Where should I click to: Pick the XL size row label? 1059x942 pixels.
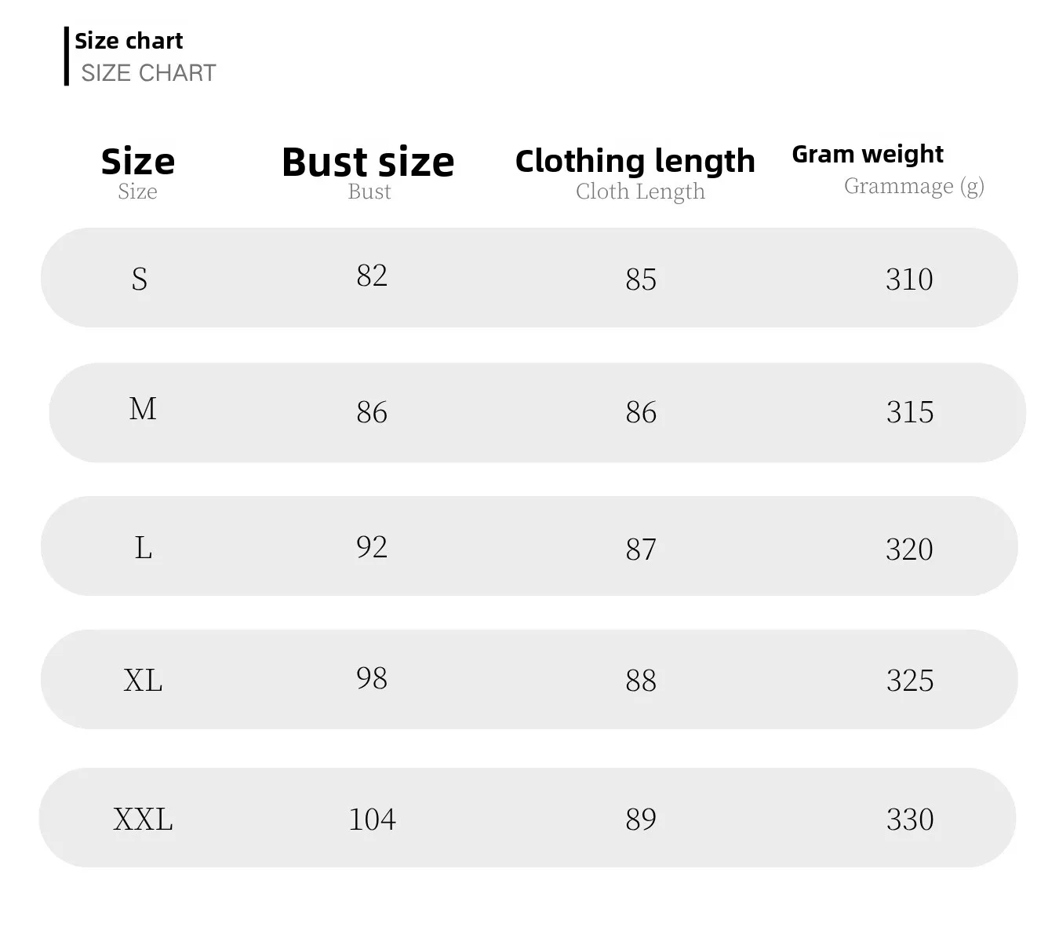(143, 680)
